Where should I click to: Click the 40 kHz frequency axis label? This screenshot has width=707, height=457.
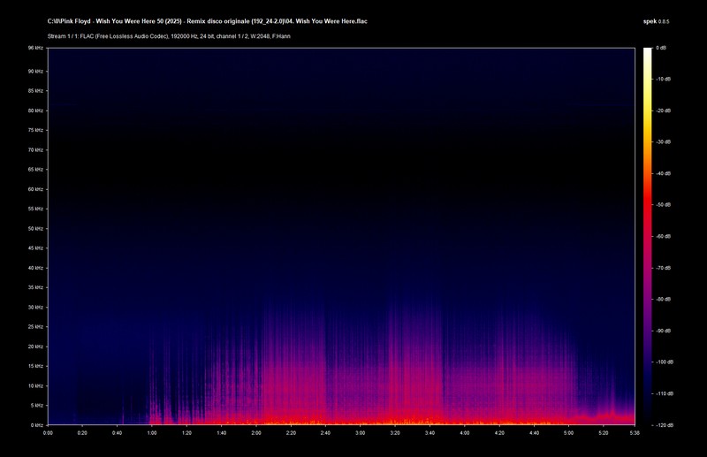point(35,268)
